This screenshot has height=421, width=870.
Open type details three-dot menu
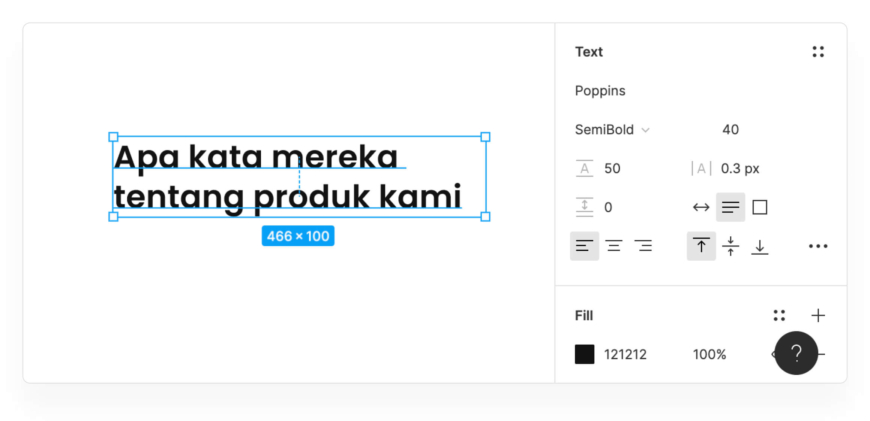coord(818,246)
